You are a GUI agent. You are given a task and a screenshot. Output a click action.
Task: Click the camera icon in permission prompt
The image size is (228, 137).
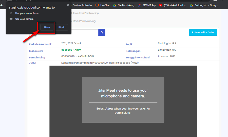pos(11,19)
